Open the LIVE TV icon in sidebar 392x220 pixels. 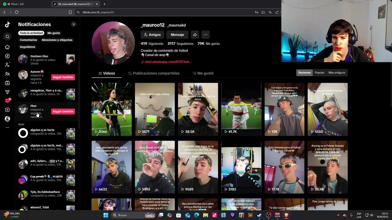coord(7,83)
